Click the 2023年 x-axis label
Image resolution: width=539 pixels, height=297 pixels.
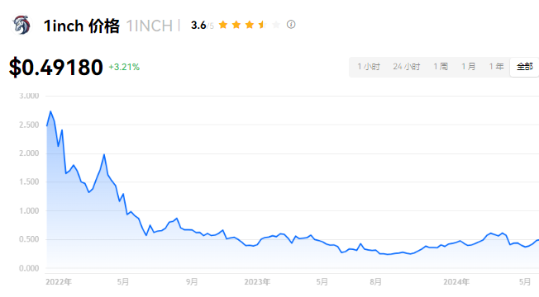[x=257, y=282]
